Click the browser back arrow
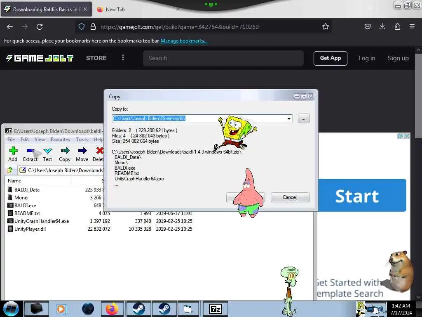Image resolution: width=422 pixels, height=317 pixels. [x=10, y=27]
